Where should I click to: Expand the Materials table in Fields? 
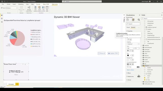click(x=142, y=56)
